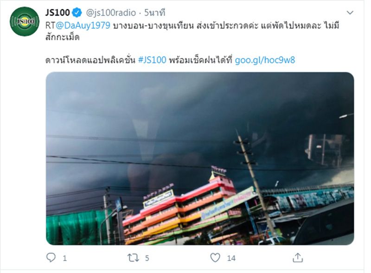Click the text ดาวน์โหลดแอปพลิเคชั่น

[x=90, y=60]
